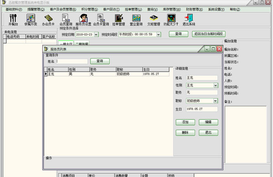Select the 办会员卡 card icon
273x177 pixels.
coord(48,18)
